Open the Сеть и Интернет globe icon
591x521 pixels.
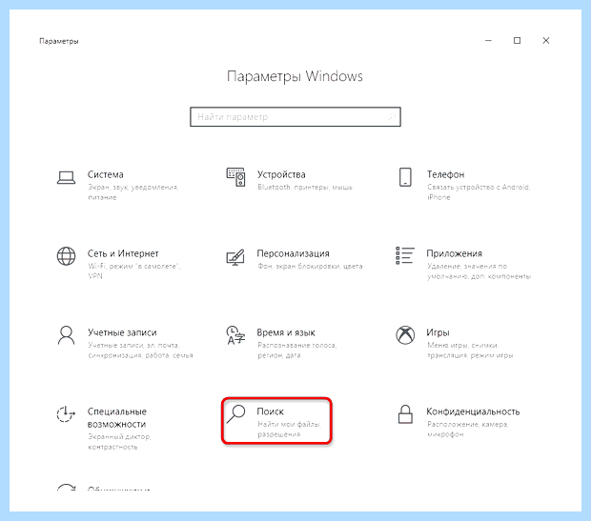click(66, 256)
